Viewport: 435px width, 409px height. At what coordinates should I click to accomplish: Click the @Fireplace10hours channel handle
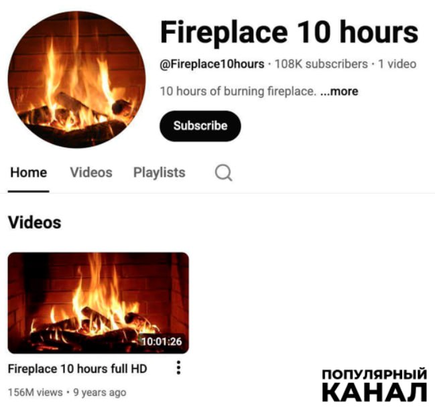pos(212,64)
